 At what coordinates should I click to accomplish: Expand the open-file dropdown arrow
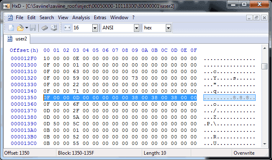(27, 28)
